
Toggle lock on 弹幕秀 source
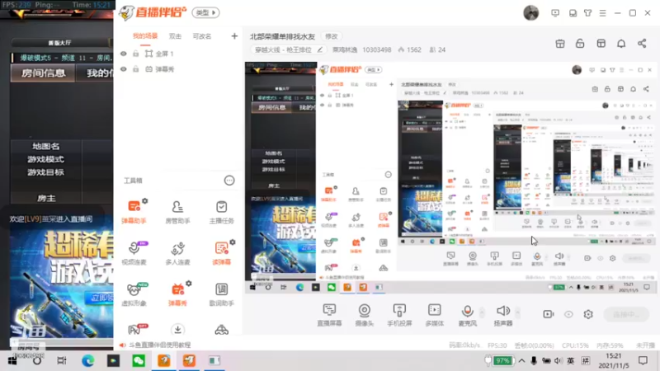pyautogui.click(x=135, y=69)
